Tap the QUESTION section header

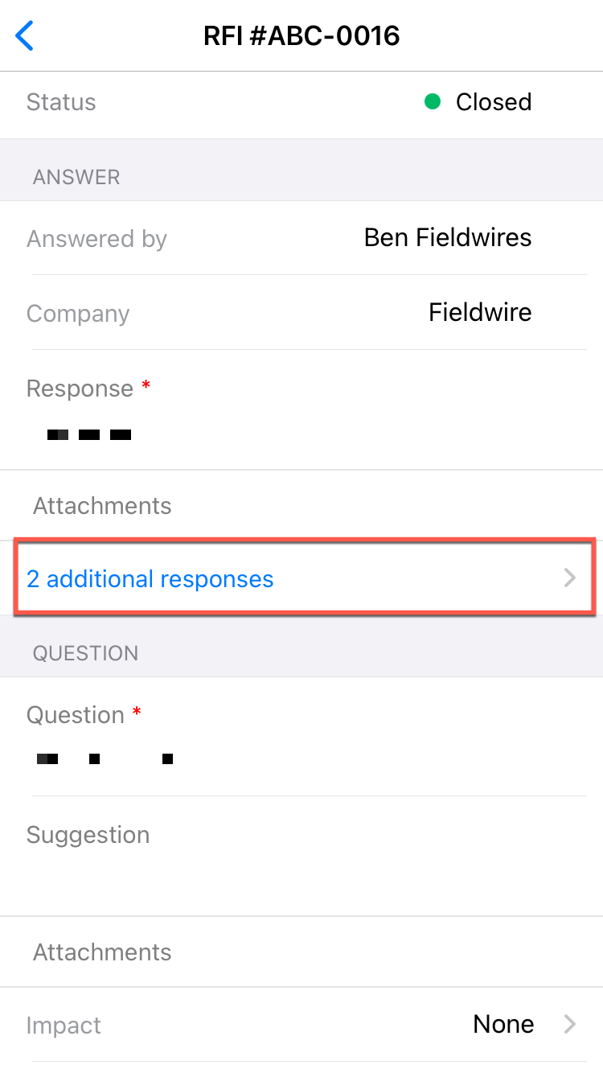(x=85, y=653)
